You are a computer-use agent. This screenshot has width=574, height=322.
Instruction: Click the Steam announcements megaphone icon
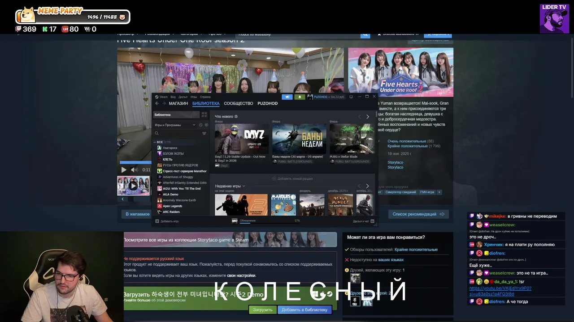pyautogui.click(x=287, y=97)
